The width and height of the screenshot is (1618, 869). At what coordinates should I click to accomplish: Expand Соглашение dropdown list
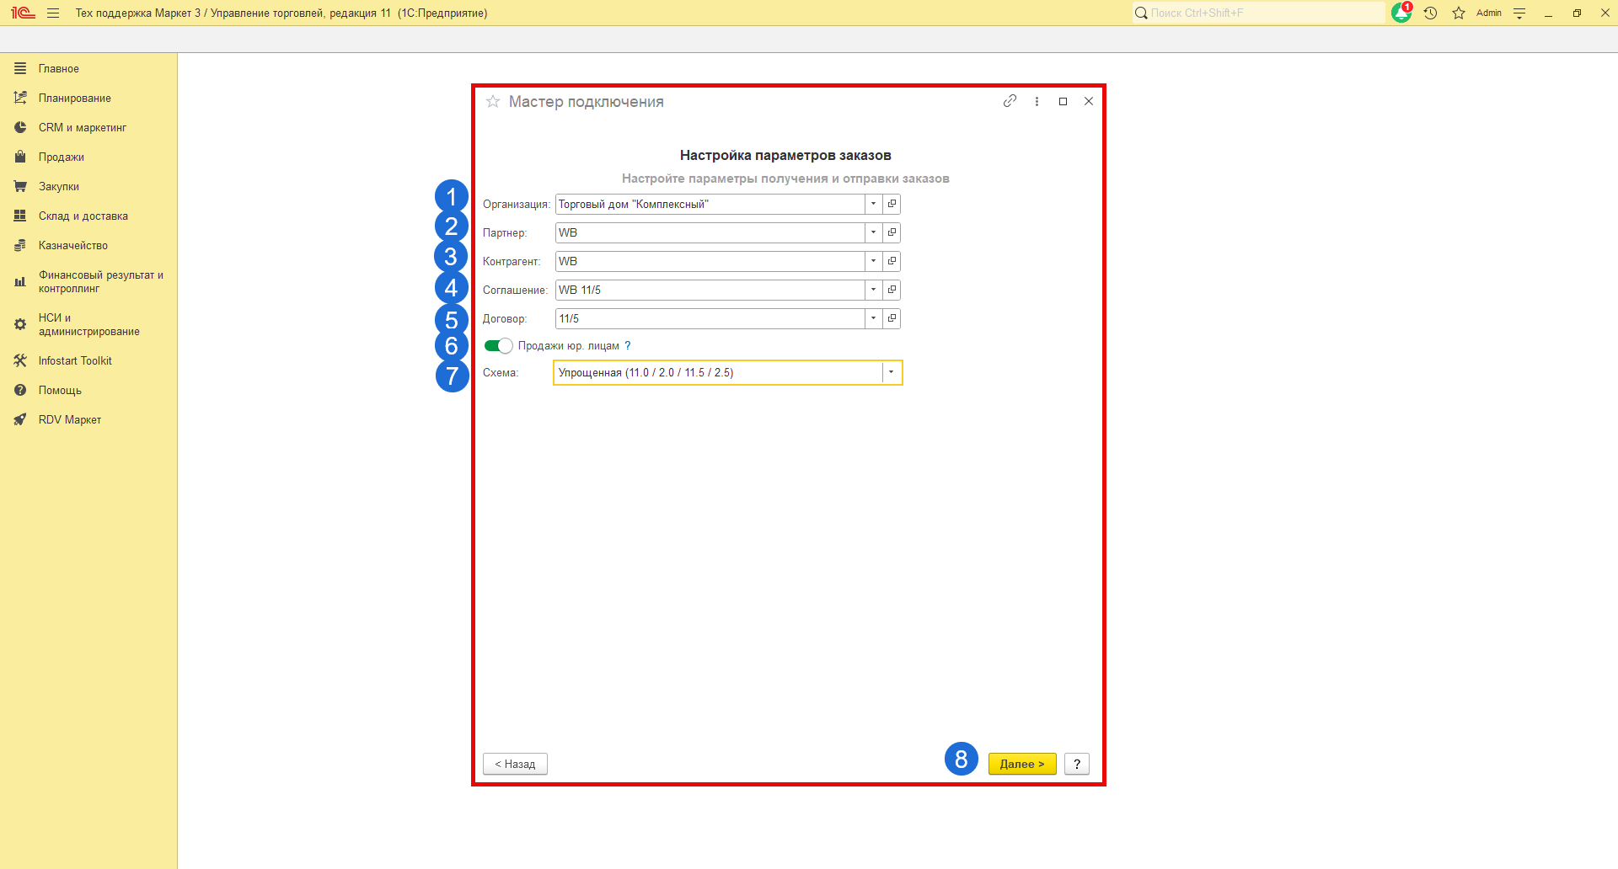click(x=873, y=290)
